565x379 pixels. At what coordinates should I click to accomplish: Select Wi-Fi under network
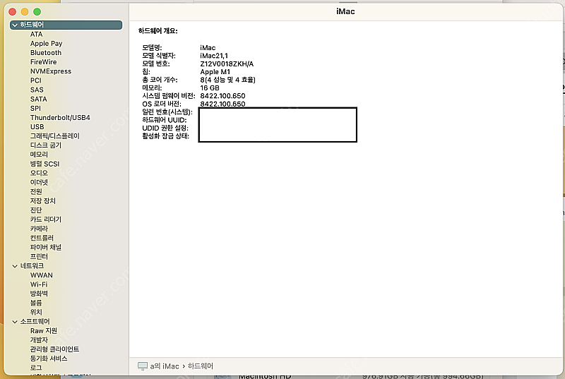point(39,284)
